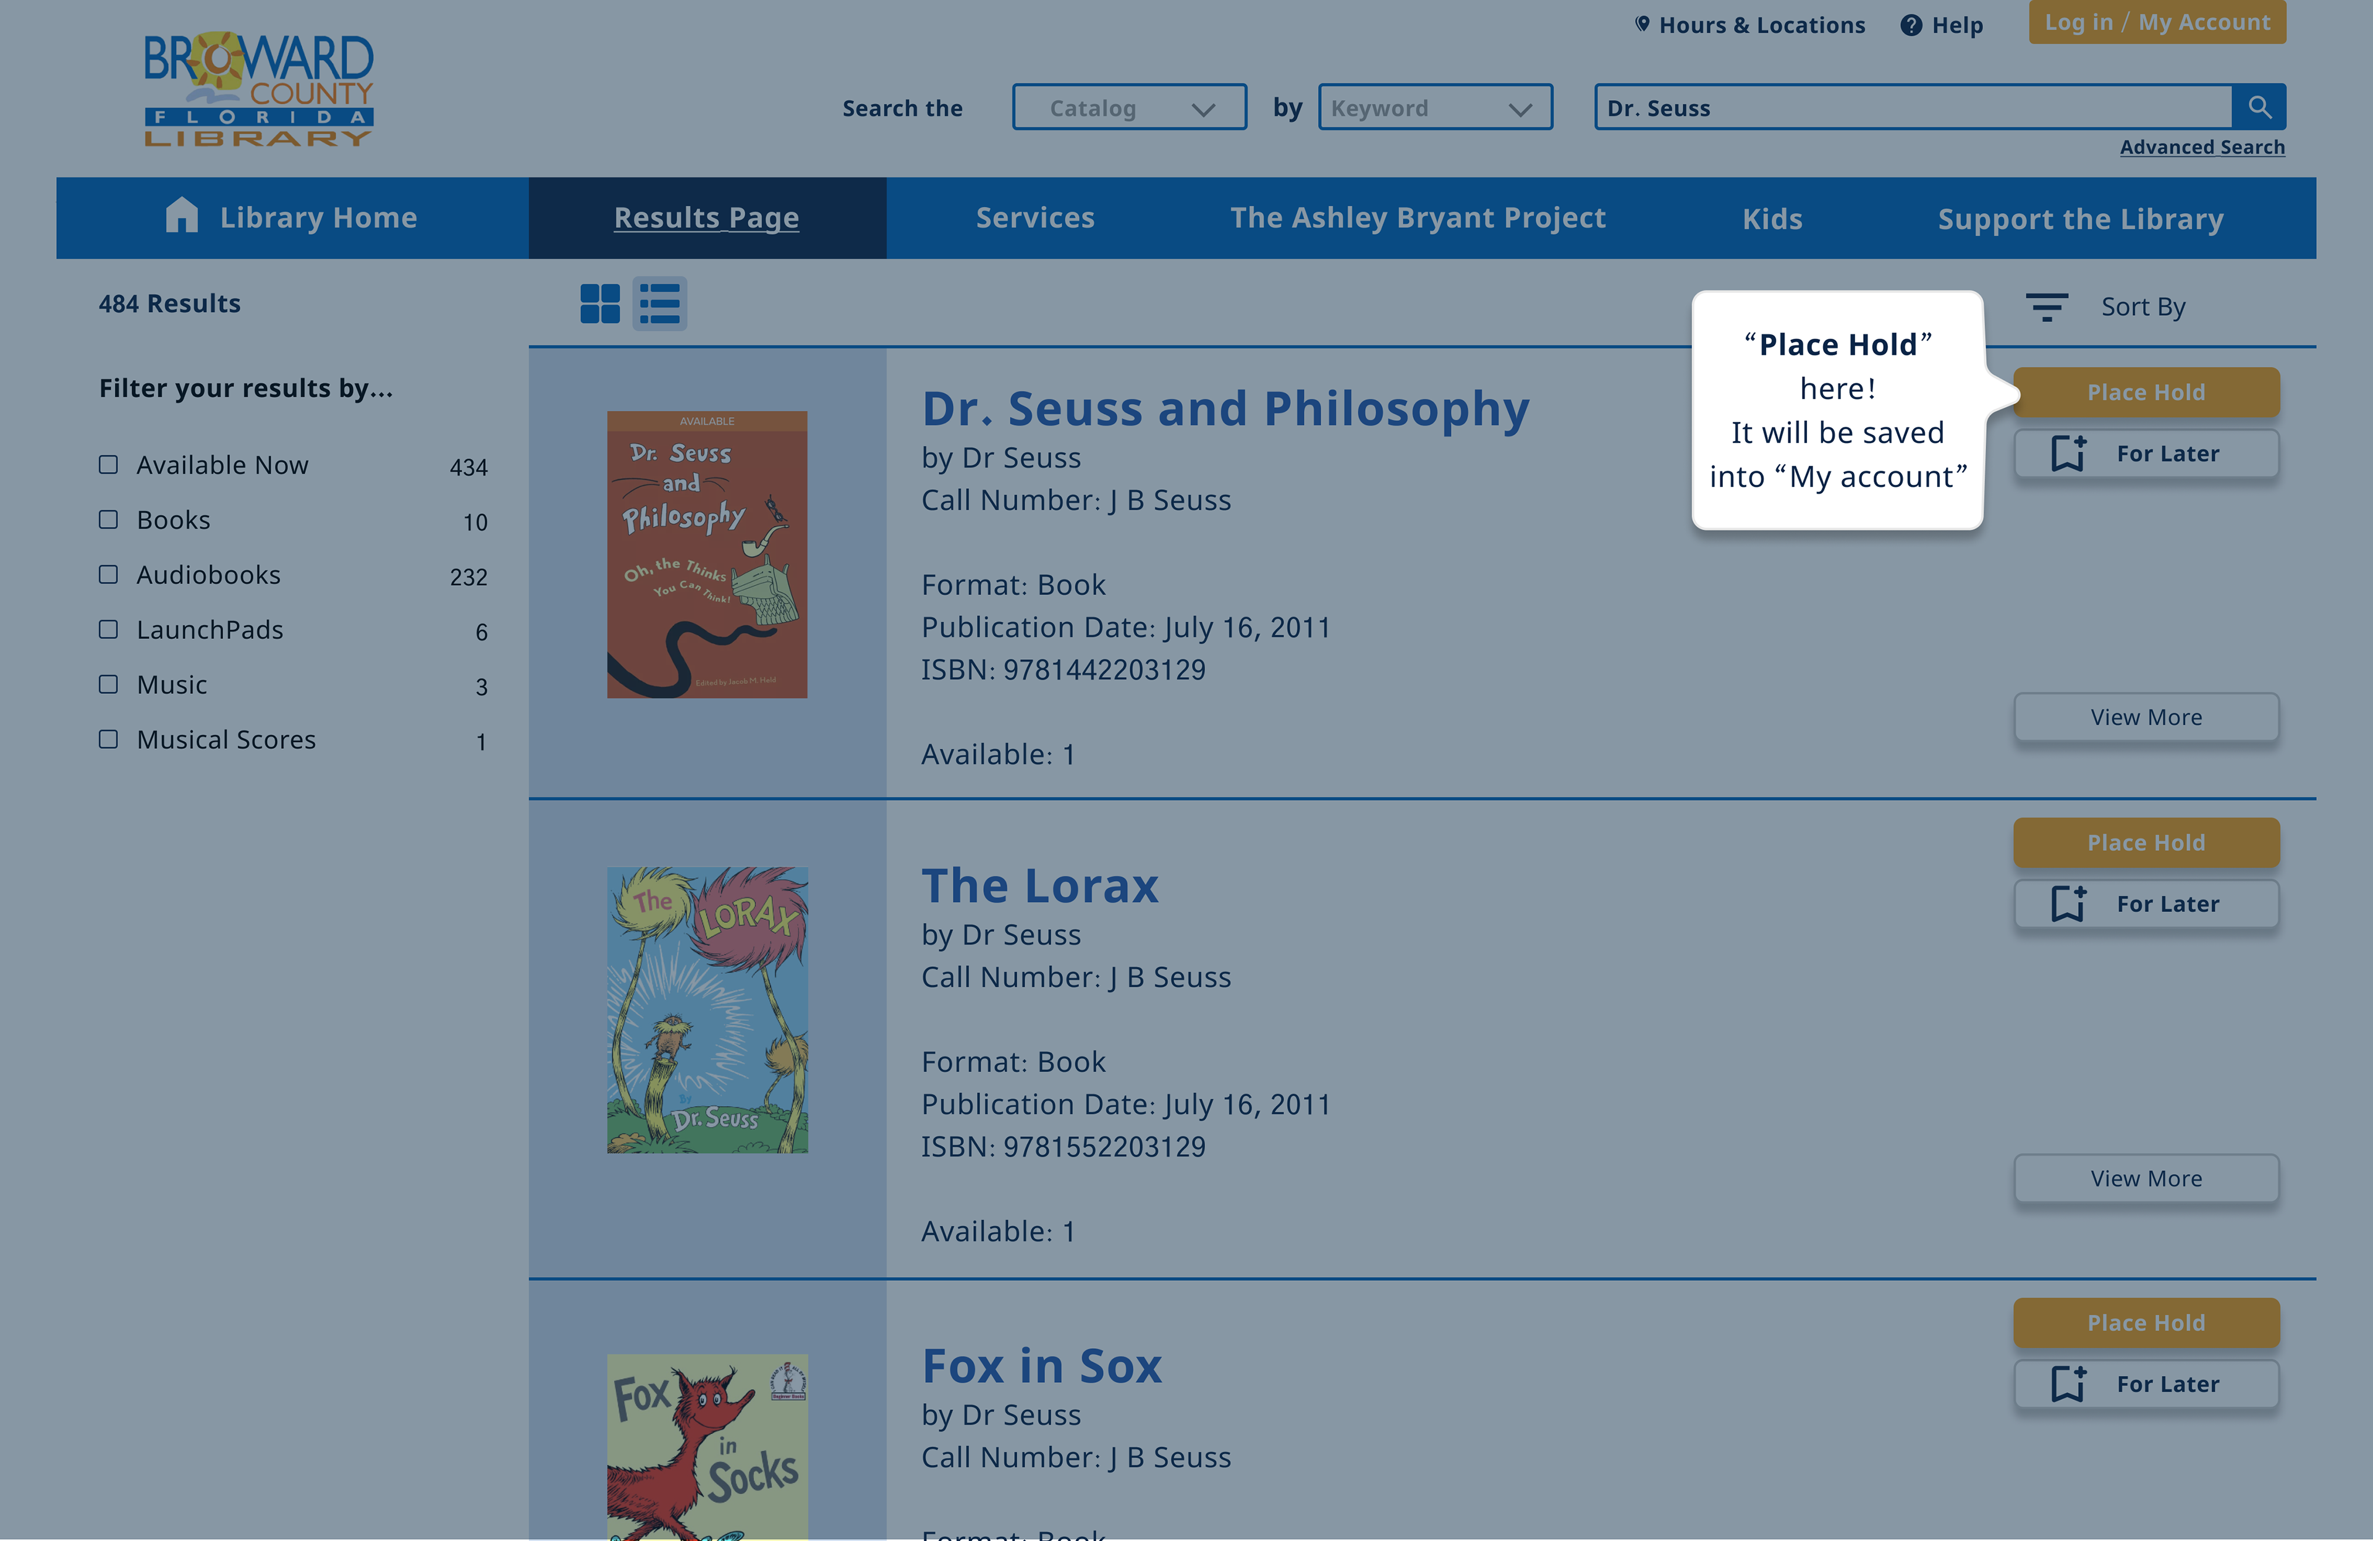The width and height of the screenshot is (2373, 1541).
Task: Open The Lorax title link
Action: coord(1040,885)
